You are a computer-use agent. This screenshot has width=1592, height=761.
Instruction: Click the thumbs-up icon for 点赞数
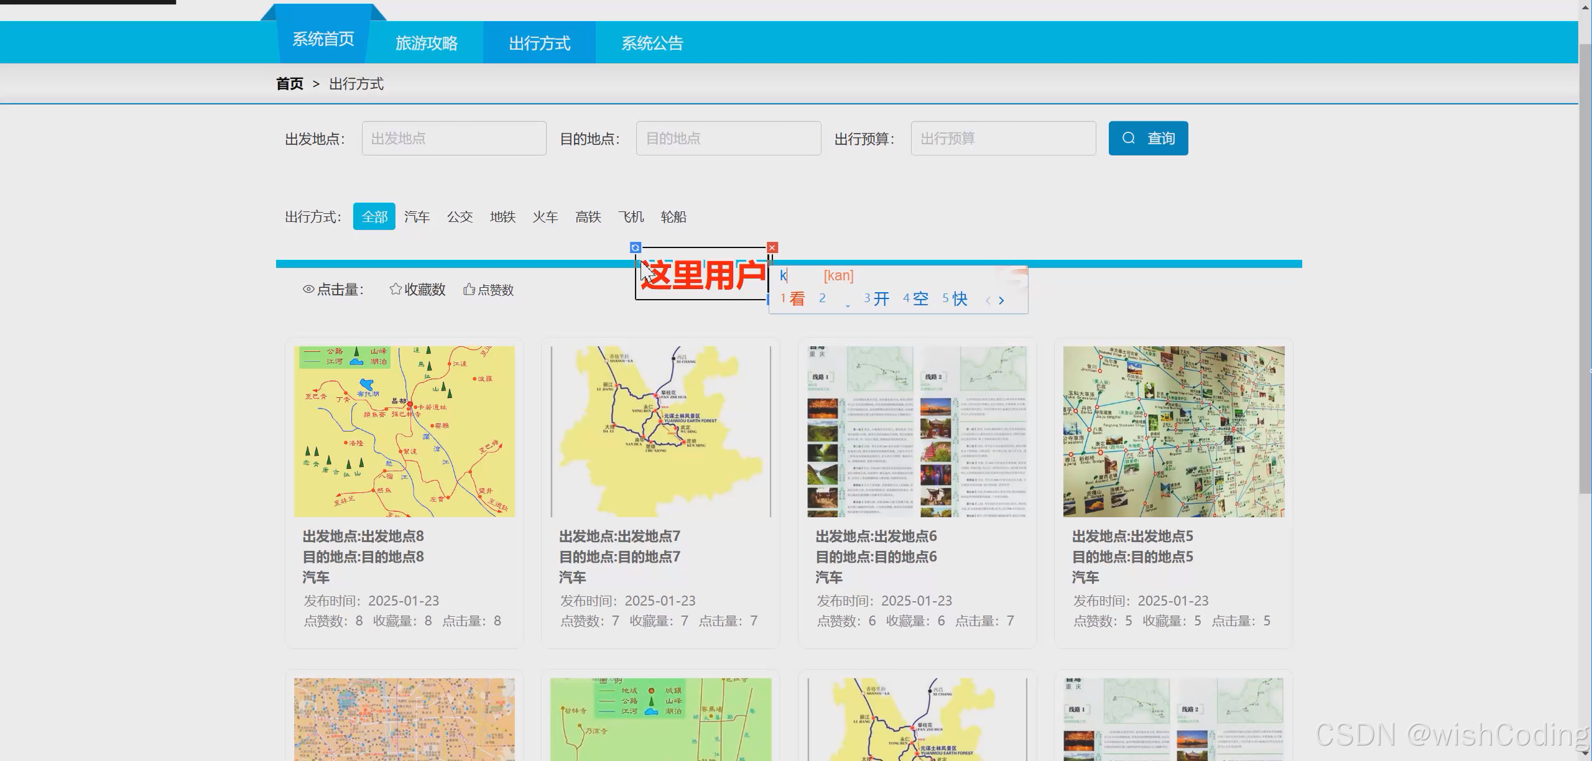click(470, 289)
